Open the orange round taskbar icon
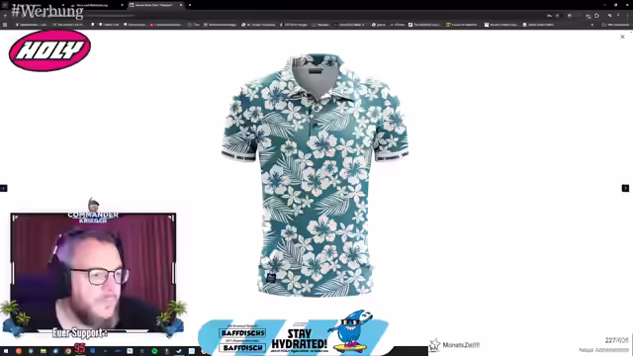This screenshot has width=633, height=356. point(18,351)
